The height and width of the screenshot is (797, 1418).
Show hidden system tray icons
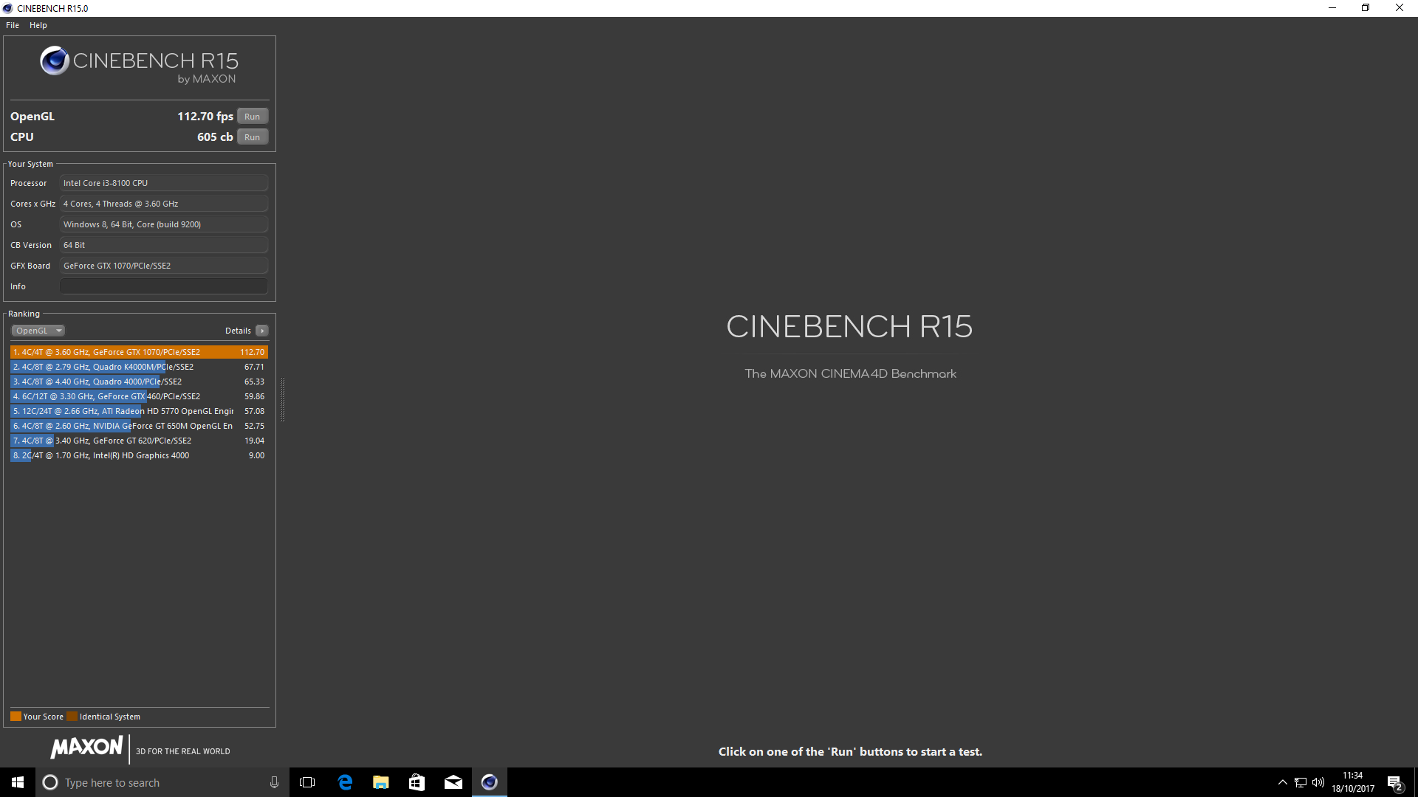click(1282, 782)
